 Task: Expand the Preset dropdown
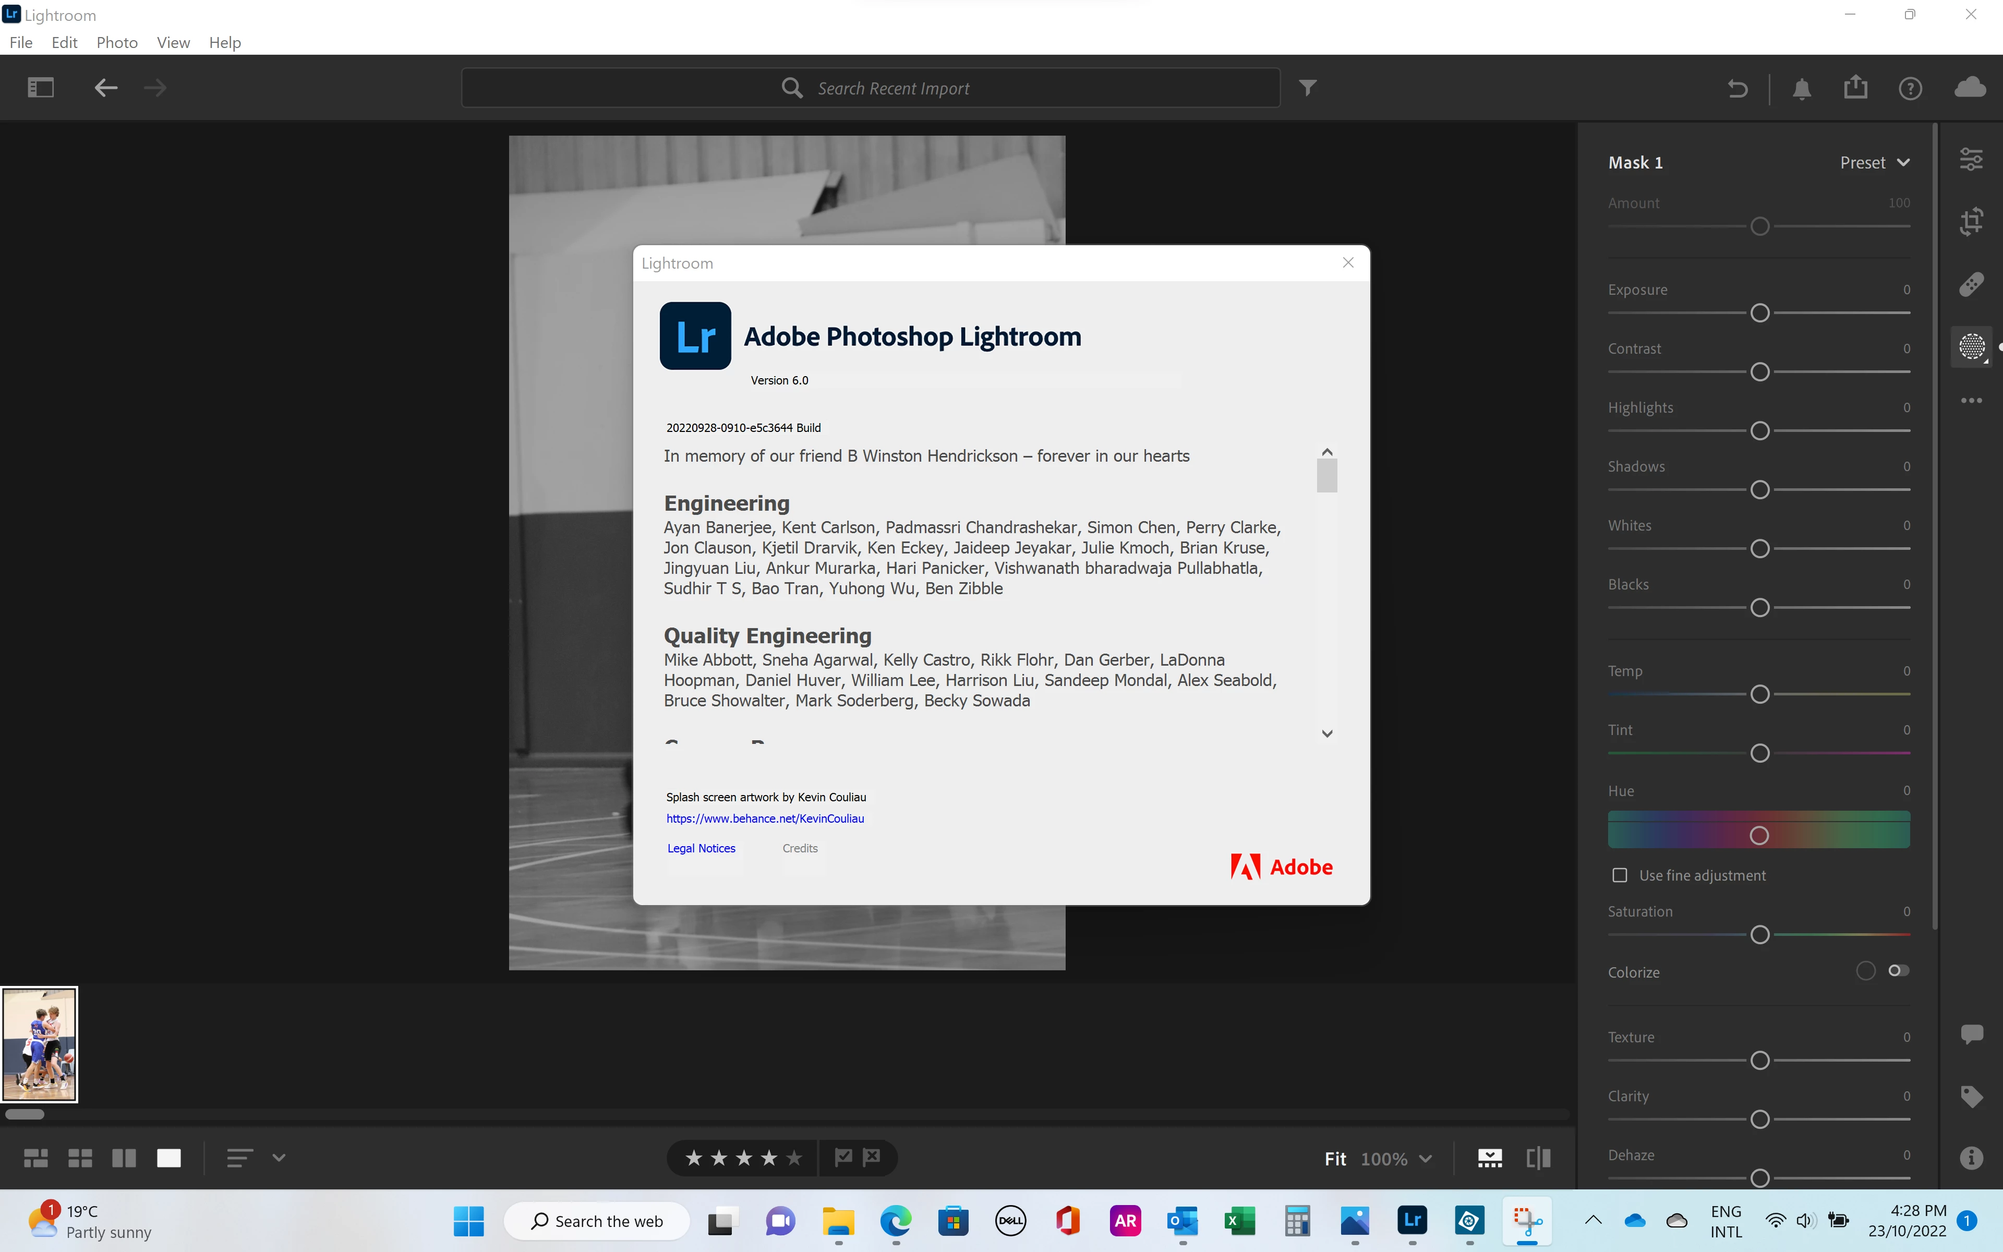click(x=1875, y=162)
